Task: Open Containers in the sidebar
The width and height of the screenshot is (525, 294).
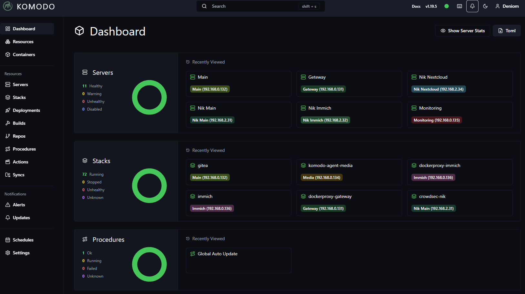Action: tap(24, 54)
